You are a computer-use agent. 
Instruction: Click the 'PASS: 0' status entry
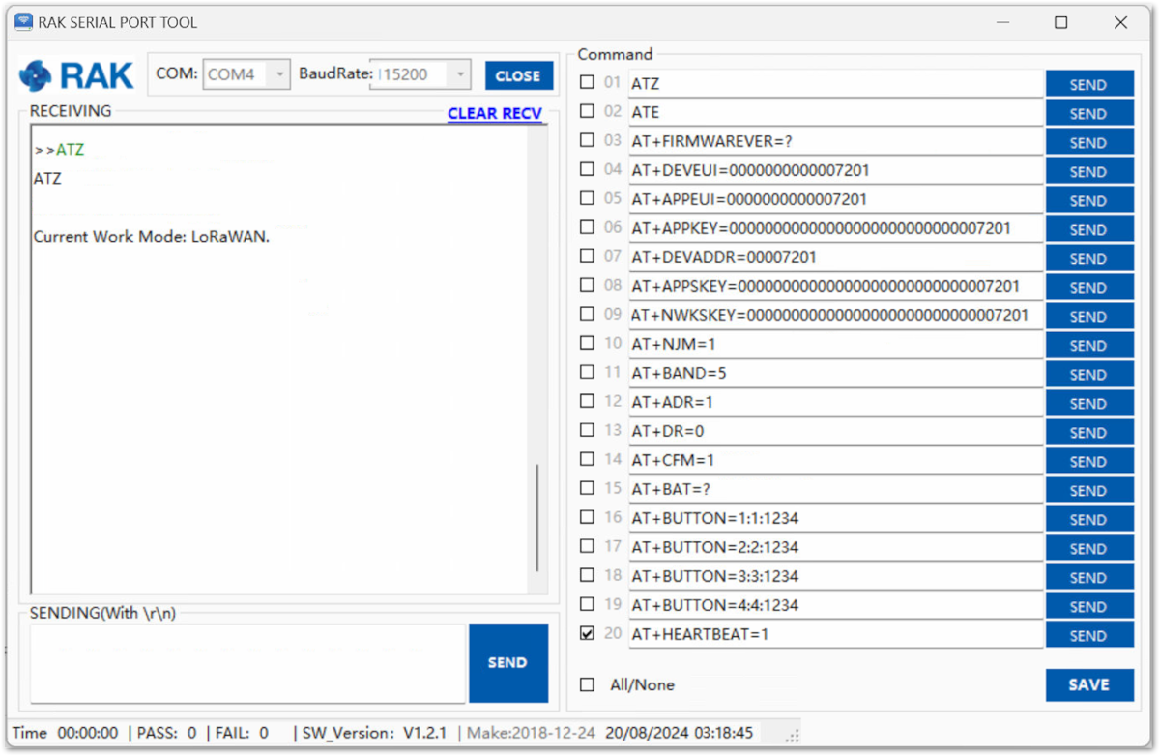point(167,733)
